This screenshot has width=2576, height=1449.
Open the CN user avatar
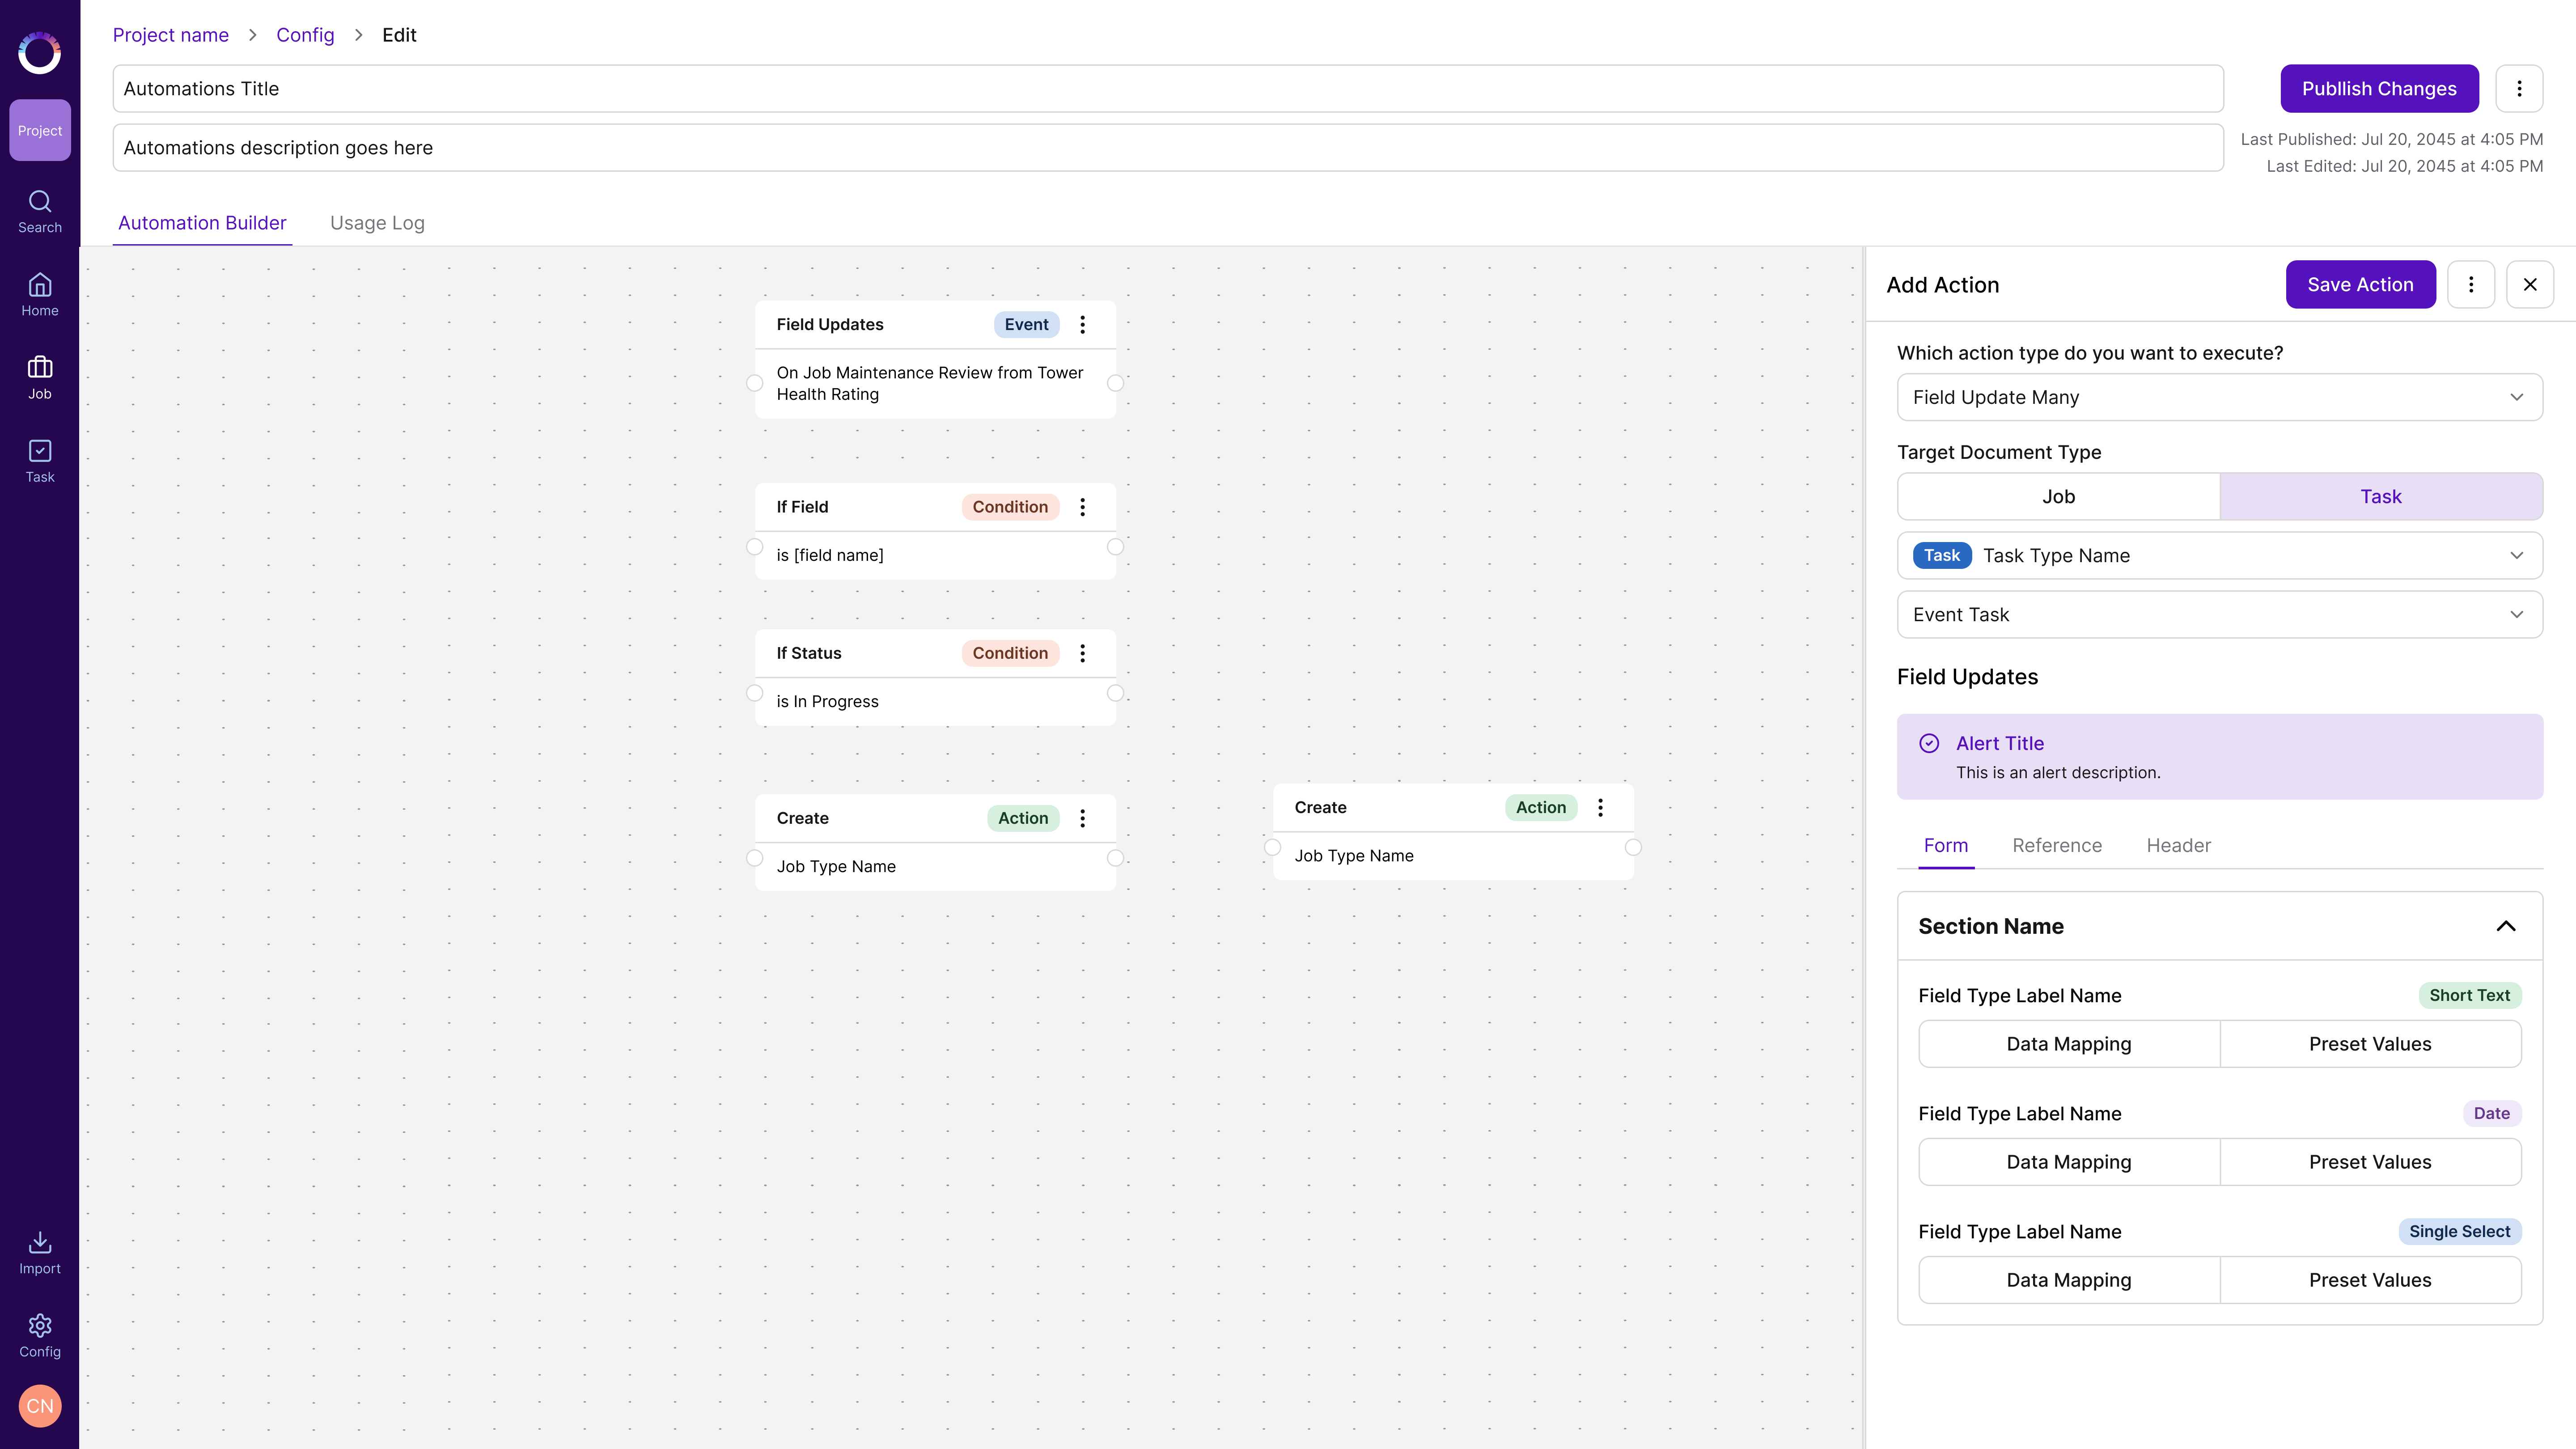40,1406
